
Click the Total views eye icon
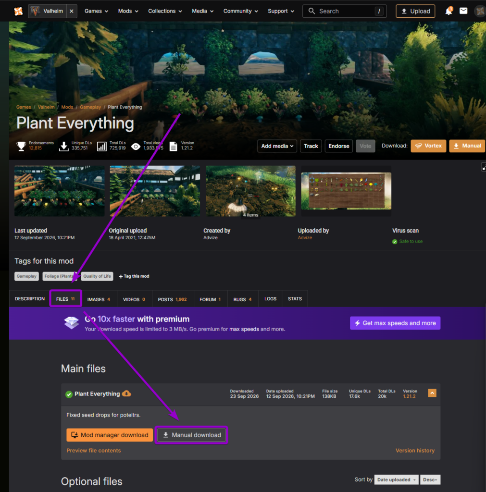coord(136,147)
